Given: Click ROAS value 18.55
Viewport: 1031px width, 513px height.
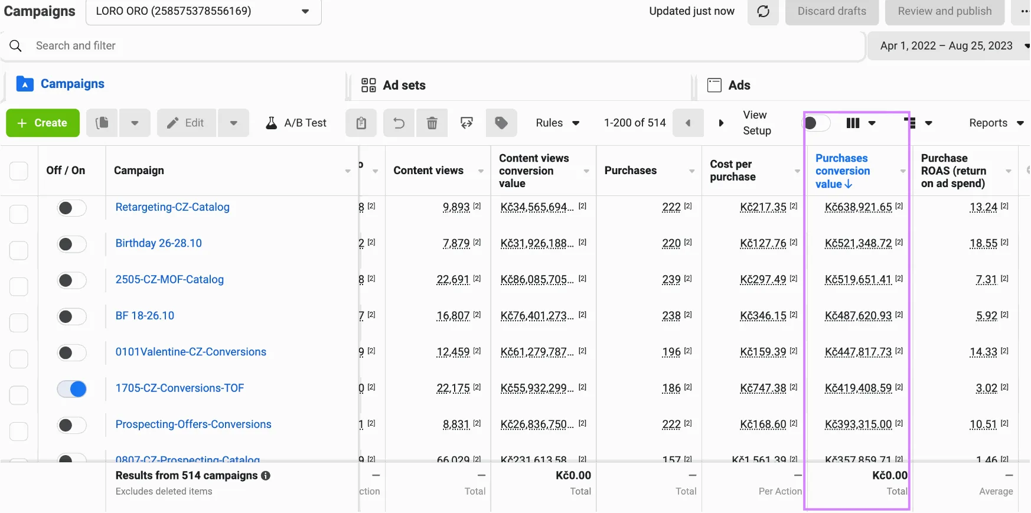Looking at the screenshot, I should 983,243.
